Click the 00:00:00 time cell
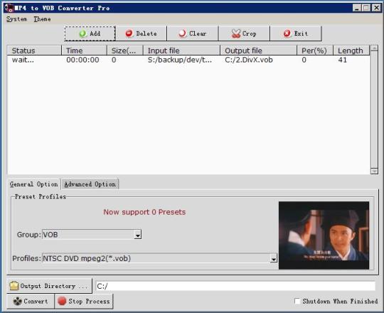Viewport: 384px width, 313px height. tap(82, 60)
